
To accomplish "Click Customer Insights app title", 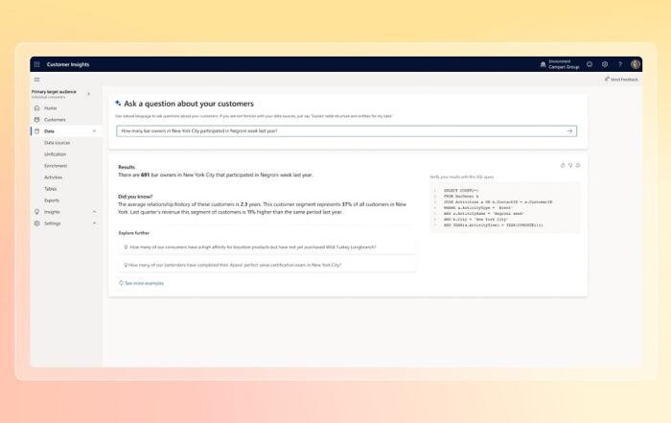I will click(x=68, y=64).
